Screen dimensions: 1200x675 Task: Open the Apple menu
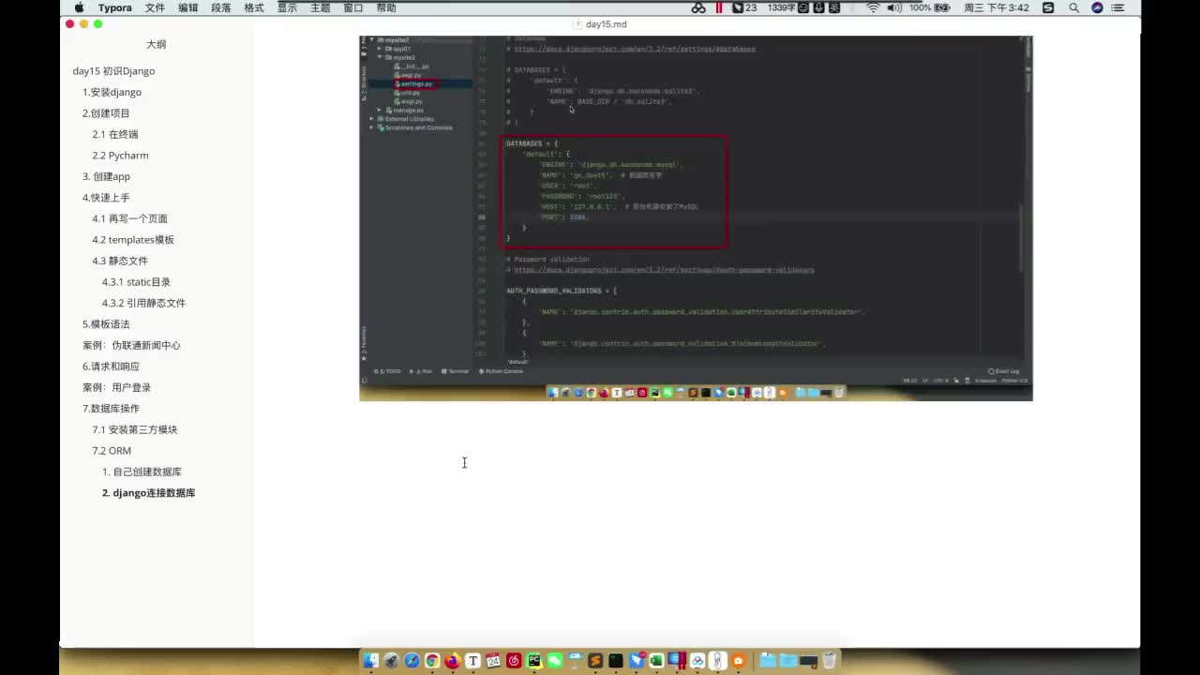[x=79, y=7]
